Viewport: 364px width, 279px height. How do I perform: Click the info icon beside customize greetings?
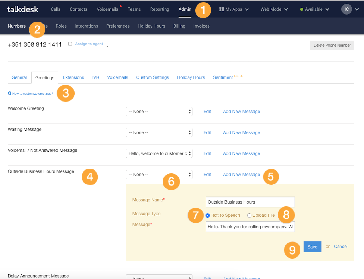coord(9,93)
